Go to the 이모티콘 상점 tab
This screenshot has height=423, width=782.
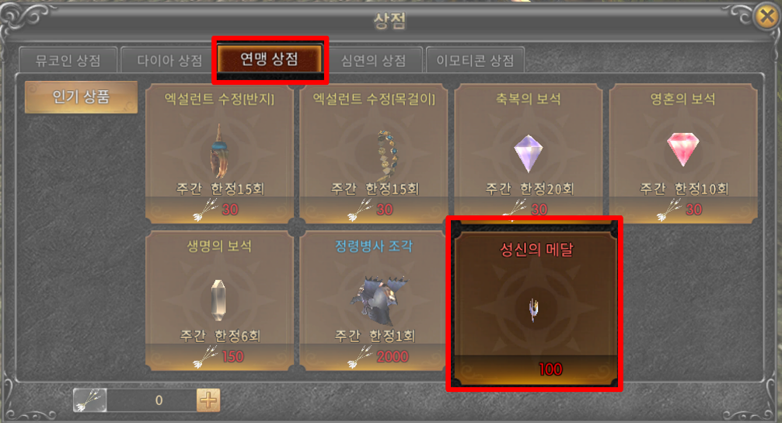[x=475, y=61]
